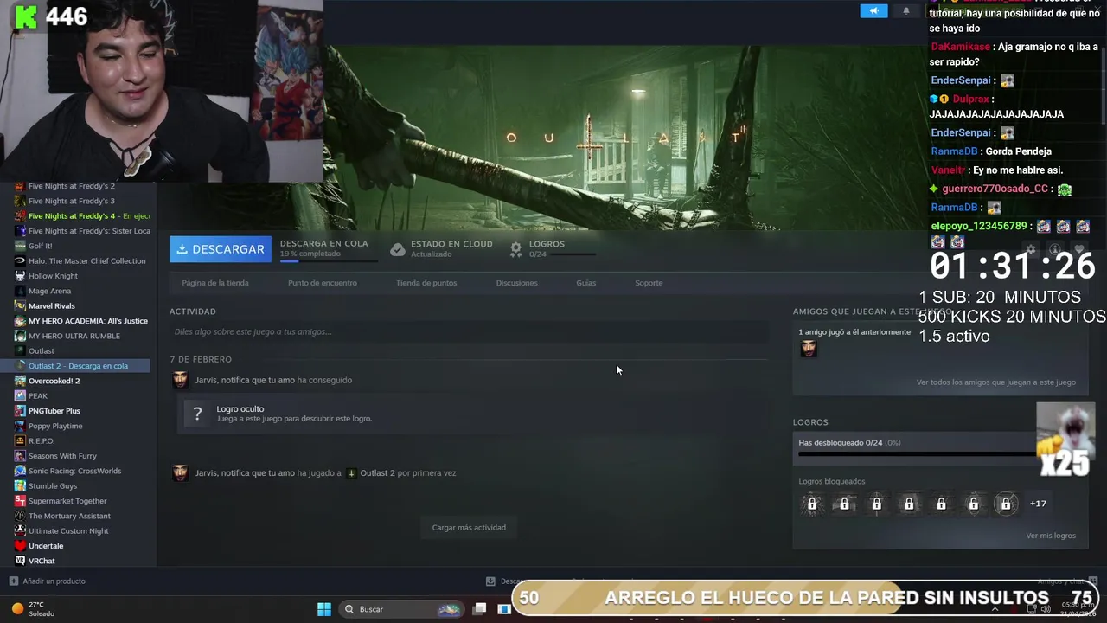Select the Hollow Knight game icon

(21, 276)
